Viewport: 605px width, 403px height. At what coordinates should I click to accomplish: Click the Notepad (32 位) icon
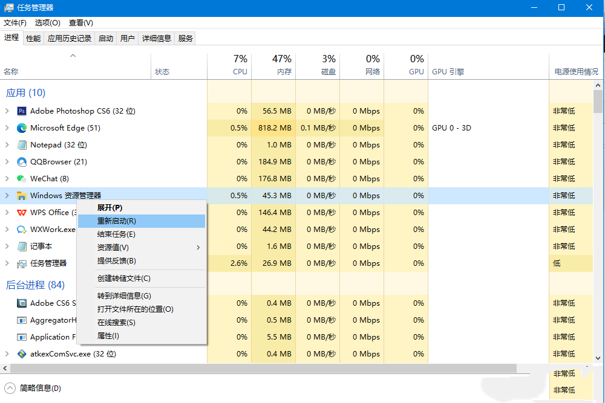(x=21, y=144)
